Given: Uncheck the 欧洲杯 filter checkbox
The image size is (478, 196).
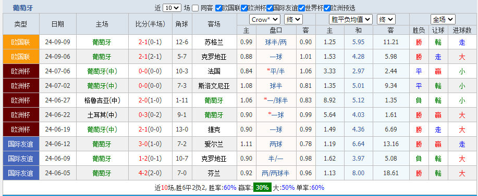Looking at the screenshot, I should (244, 8).
